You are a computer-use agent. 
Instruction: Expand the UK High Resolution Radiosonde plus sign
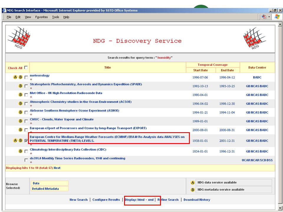point(31,97)
